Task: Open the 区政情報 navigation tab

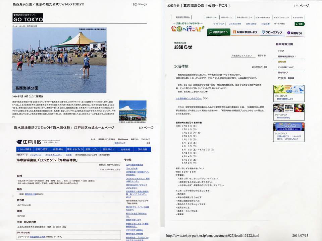Action: click(142, 149)
